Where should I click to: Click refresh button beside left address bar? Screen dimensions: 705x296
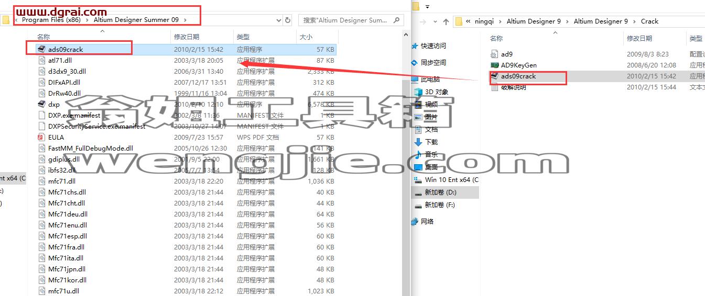coord(288,20)
